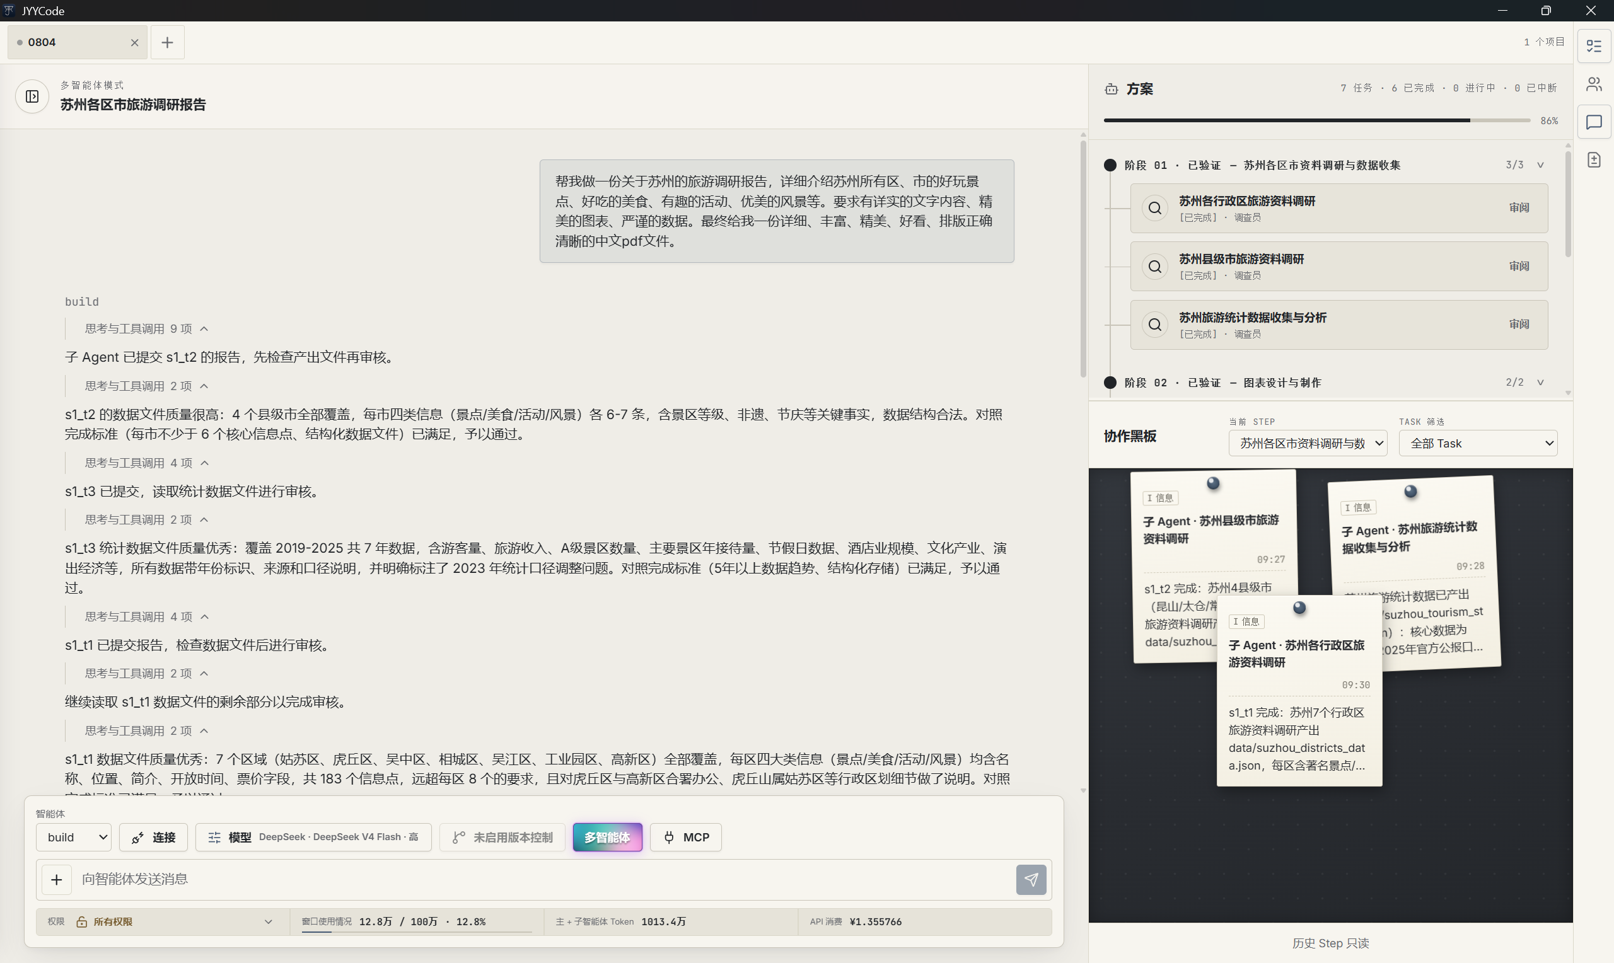Viewport: 1614px width, 963px height.
Task: Click the 1 个项目 label
Action: [1544, 42]
